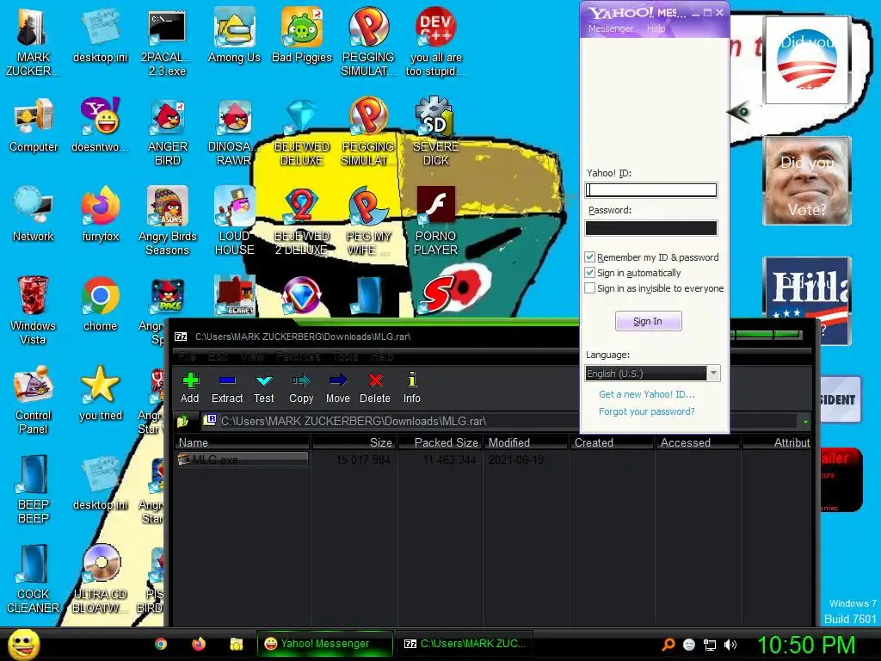Toggle Remember my ID & password checkbox
Viewport: 881px width, 661px height.
click(x=589, y=256)
